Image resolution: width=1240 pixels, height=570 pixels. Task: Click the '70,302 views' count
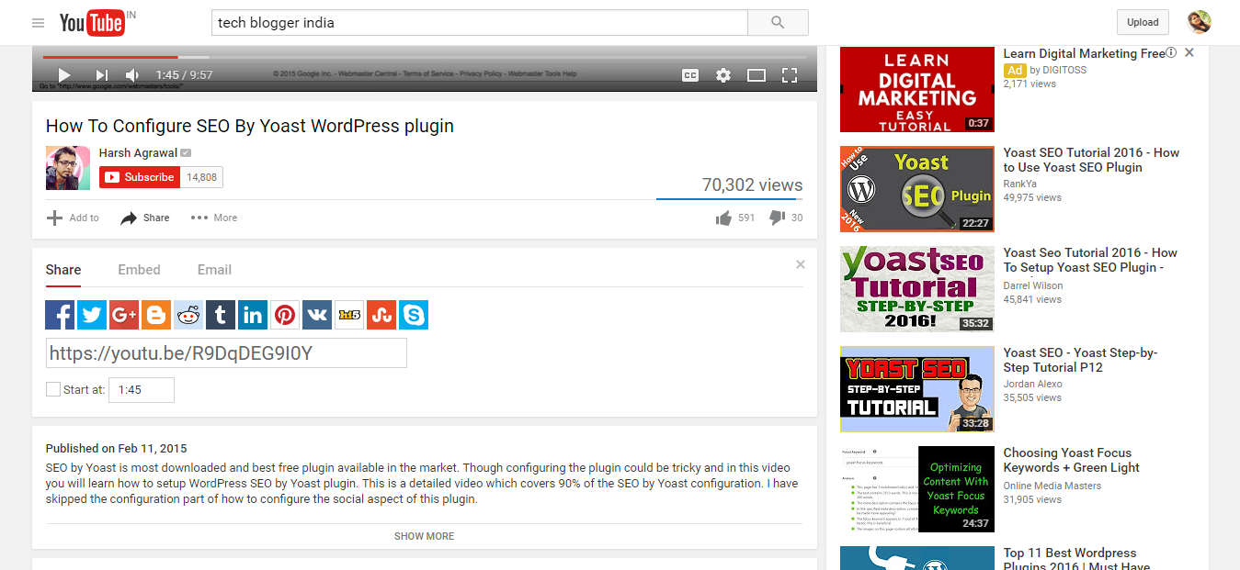[x=753, y=185]
